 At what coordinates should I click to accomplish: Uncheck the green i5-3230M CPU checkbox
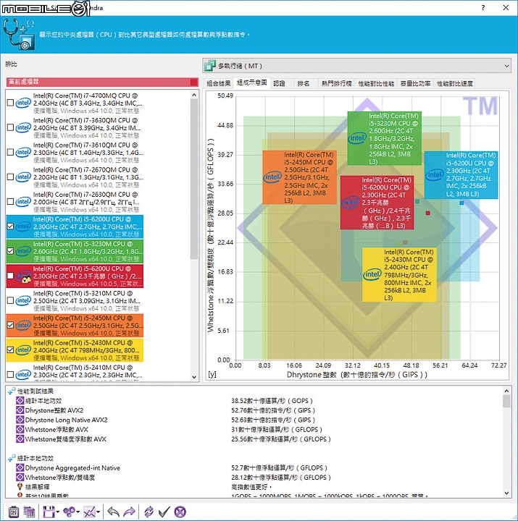(x=10, y=251)
